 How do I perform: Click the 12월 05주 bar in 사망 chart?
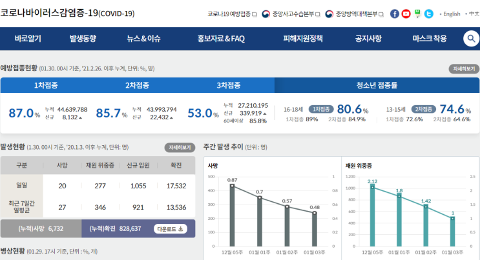pyautogui.click(x=232, y=215)
